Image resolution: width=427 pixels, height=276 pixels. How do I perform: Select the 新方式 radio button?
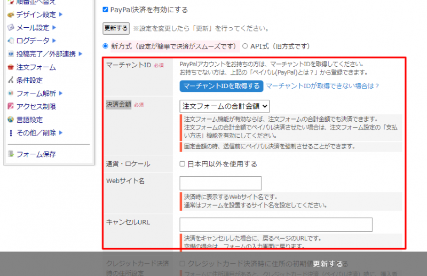point(105,46)
